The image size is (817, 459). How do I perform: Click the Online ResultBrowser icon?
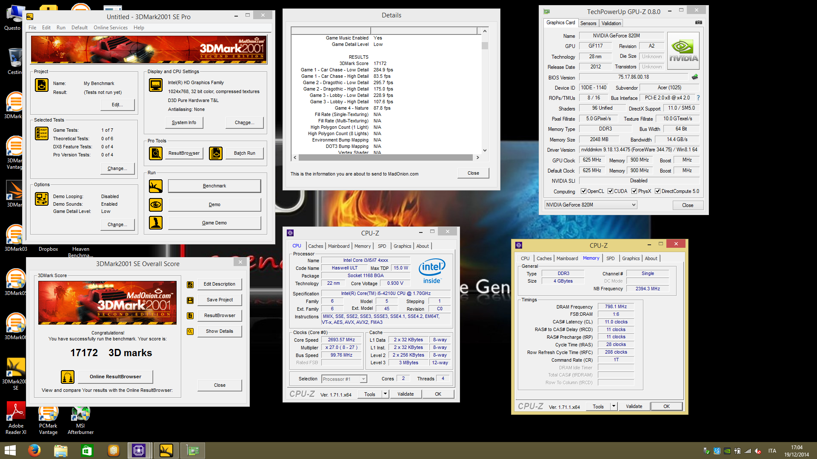[68, 377]
